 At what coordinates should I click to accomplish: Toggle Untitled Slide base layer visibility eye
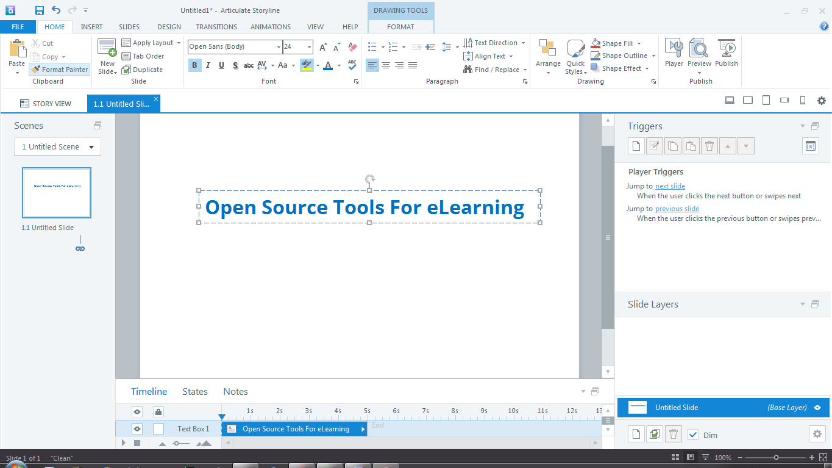coord(817,408)
